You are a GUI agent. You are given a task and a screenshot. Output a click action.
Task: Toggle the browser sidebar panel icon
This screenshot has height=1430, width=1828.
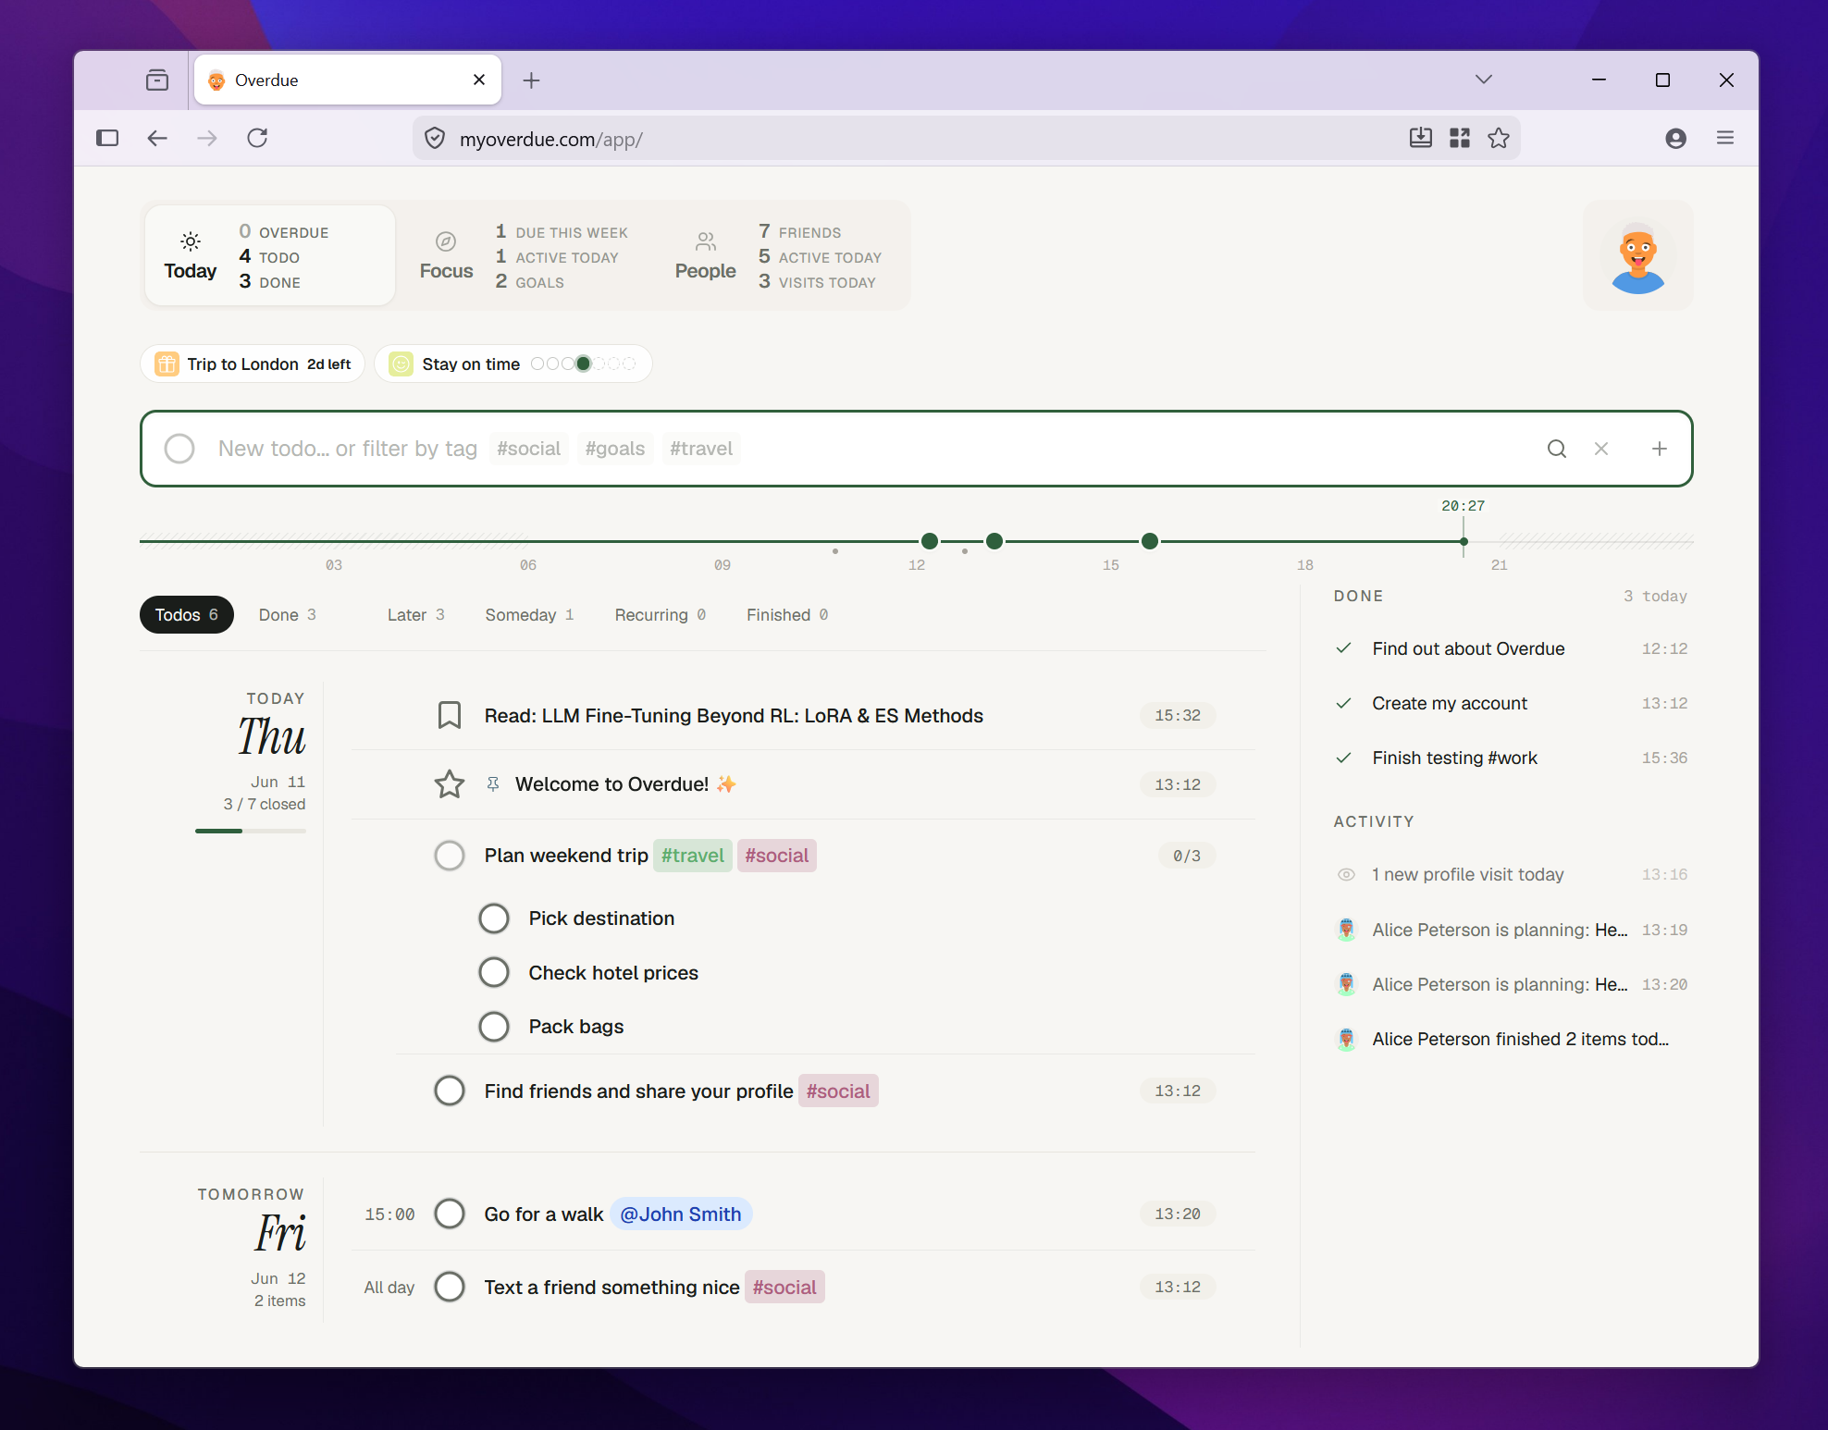(x=107, y=138)
